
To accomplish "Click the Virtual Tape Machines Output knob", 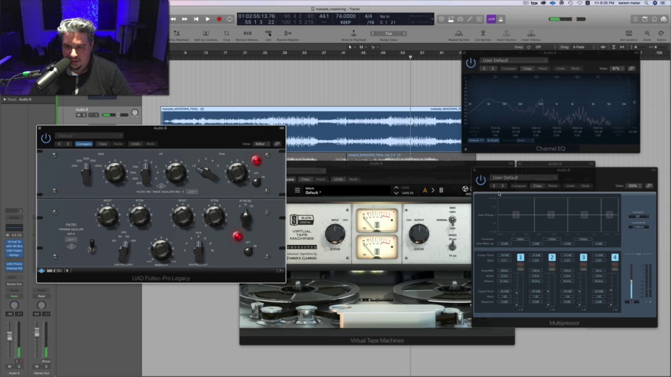I will coord(418,233).
